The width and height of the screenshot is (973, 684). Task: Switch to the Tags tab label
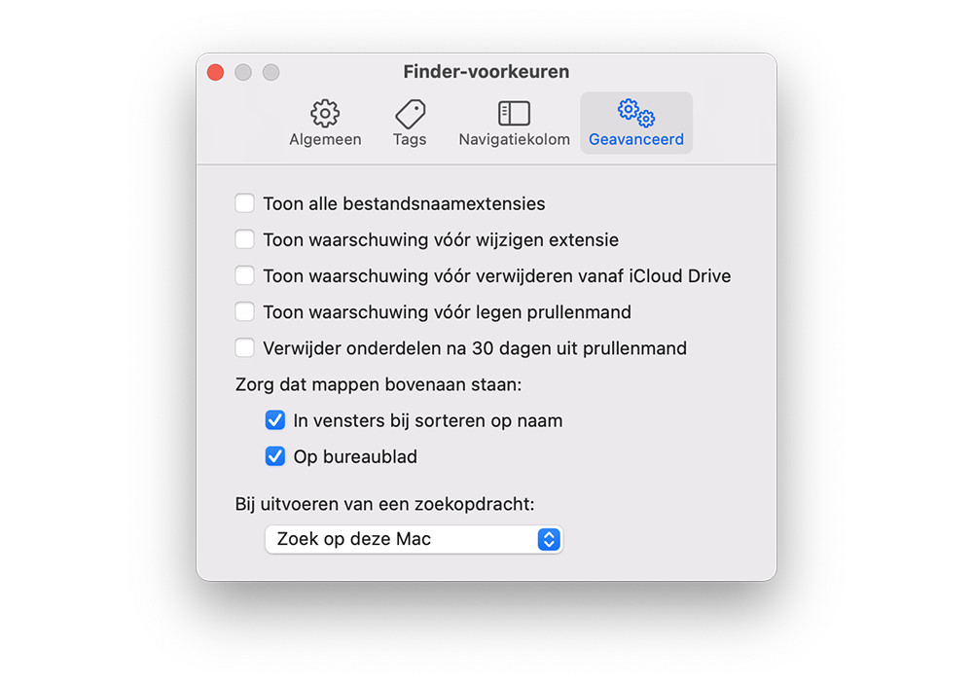pyautogui.click(x=410, y=140)
